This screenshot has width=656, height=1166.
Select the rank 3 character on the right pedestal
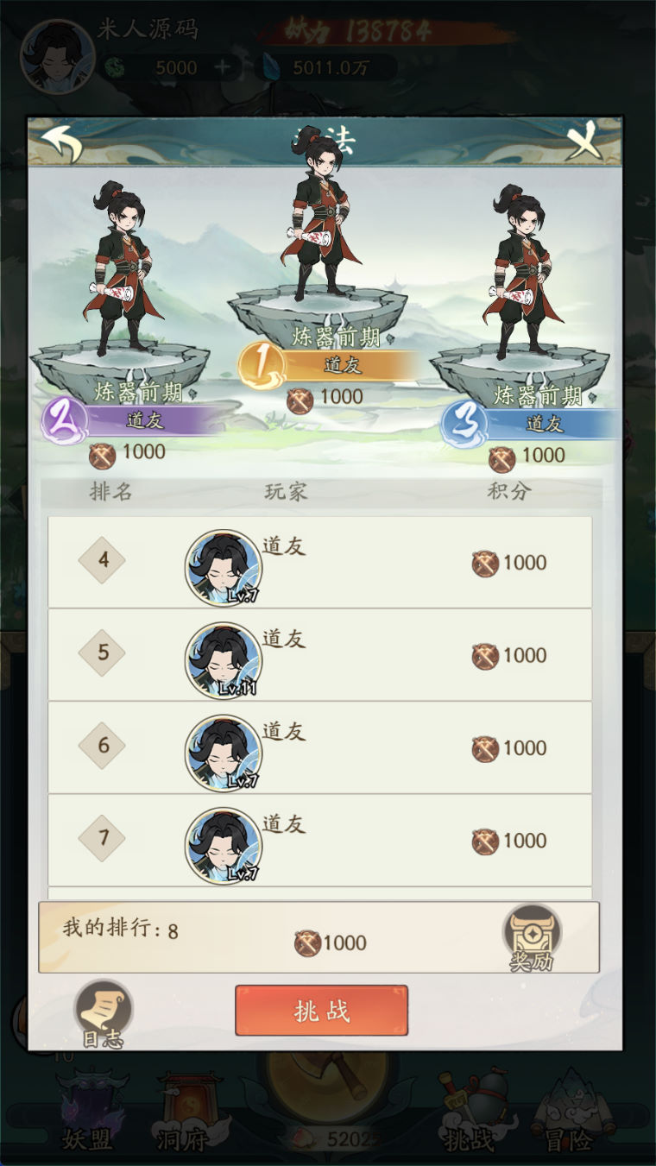(520, 271)
